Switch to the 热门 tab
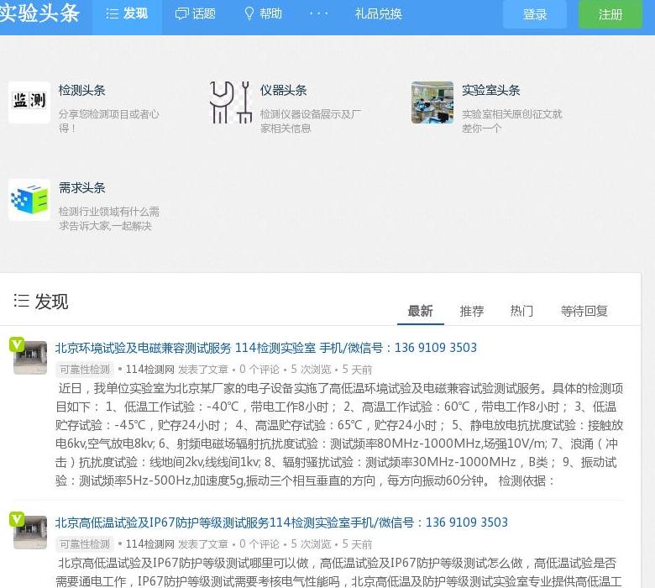 pos(521,311)
